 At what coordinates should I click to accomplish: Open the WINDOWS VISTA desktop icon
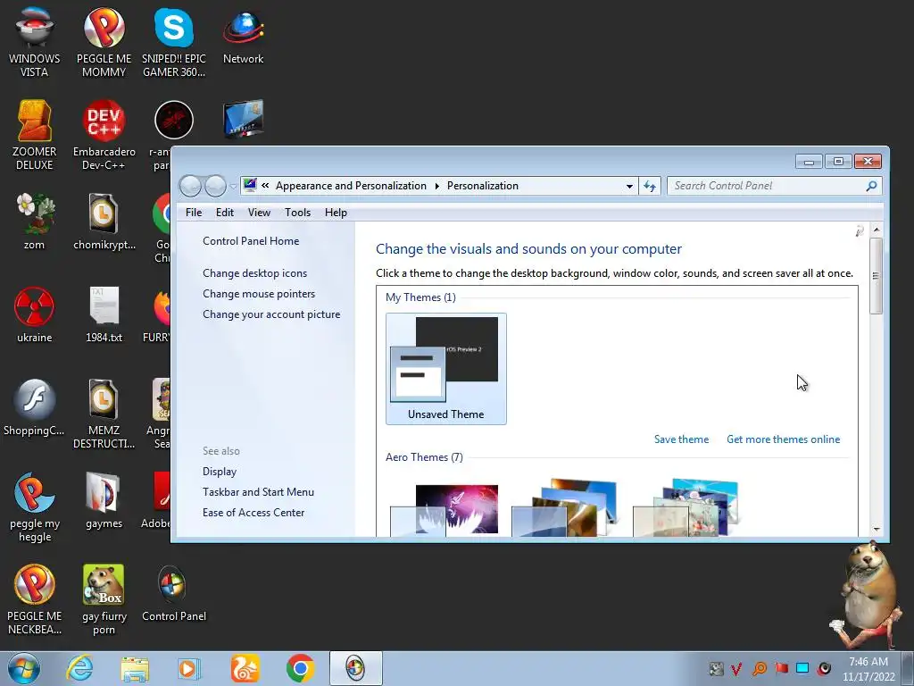tap(35, 42)
